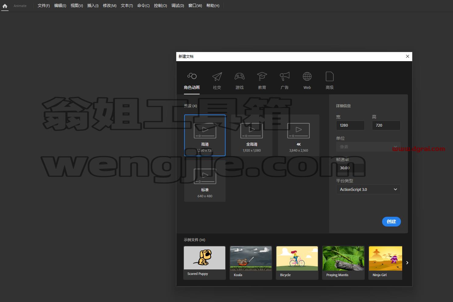Select the Education (教育) graduation cap icon
This screenshot has width=453, height=302.
pos(262,77)
